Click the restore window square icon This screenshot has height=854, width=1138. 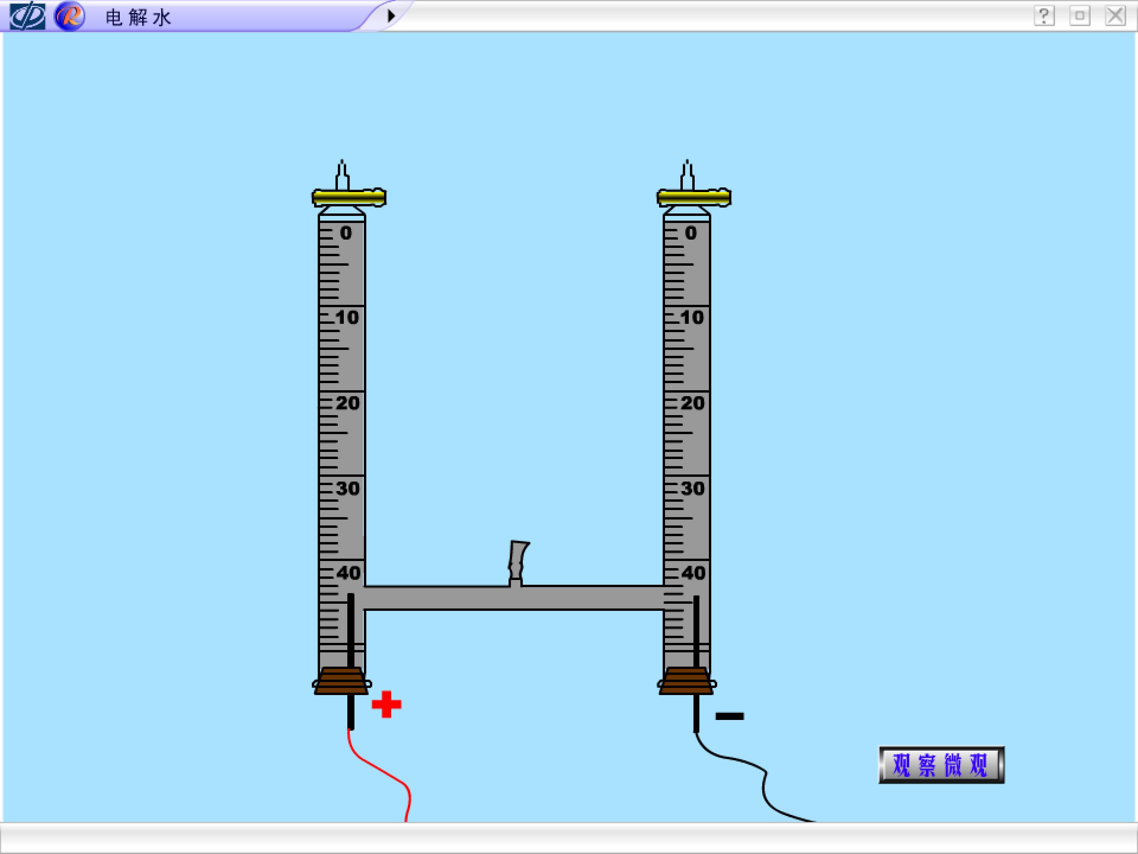[1080, 16]
